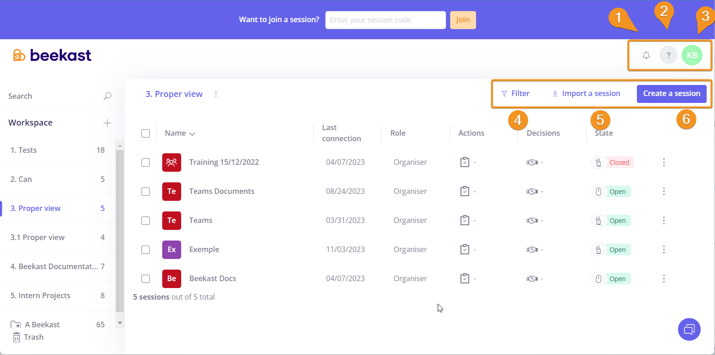Click the Actions column header
The width and height of the screenshot is (715, 355).
[471, 133]
